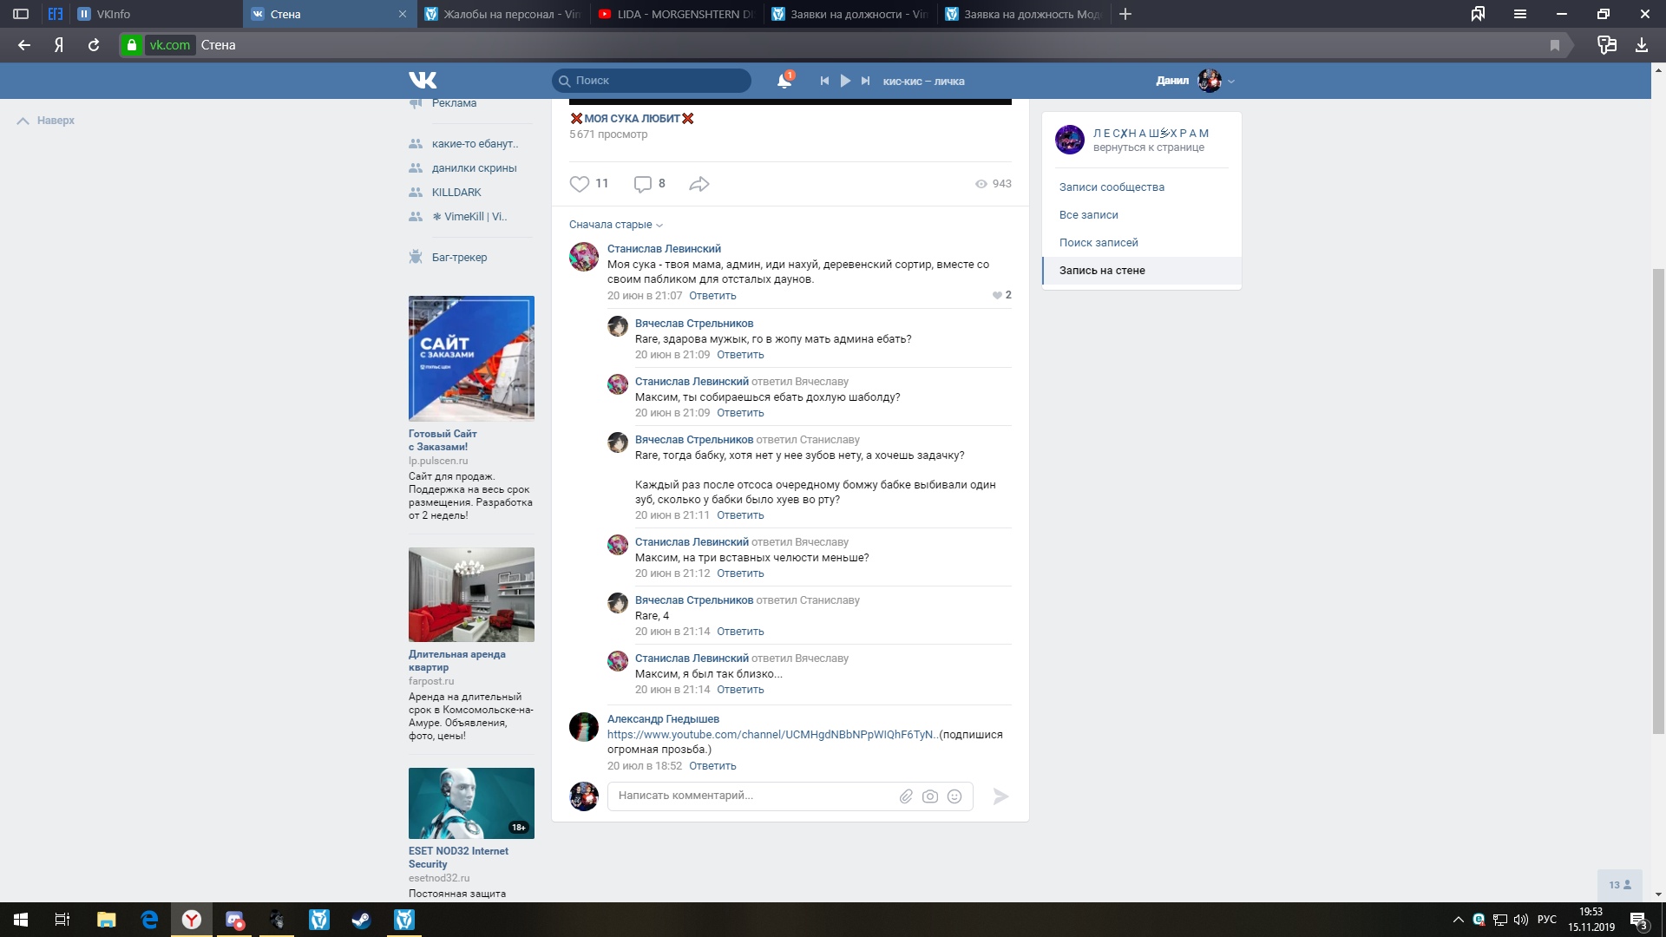The image size is (1666, 937).
Task: Send the comment with arrow button
Action: 1000,796
